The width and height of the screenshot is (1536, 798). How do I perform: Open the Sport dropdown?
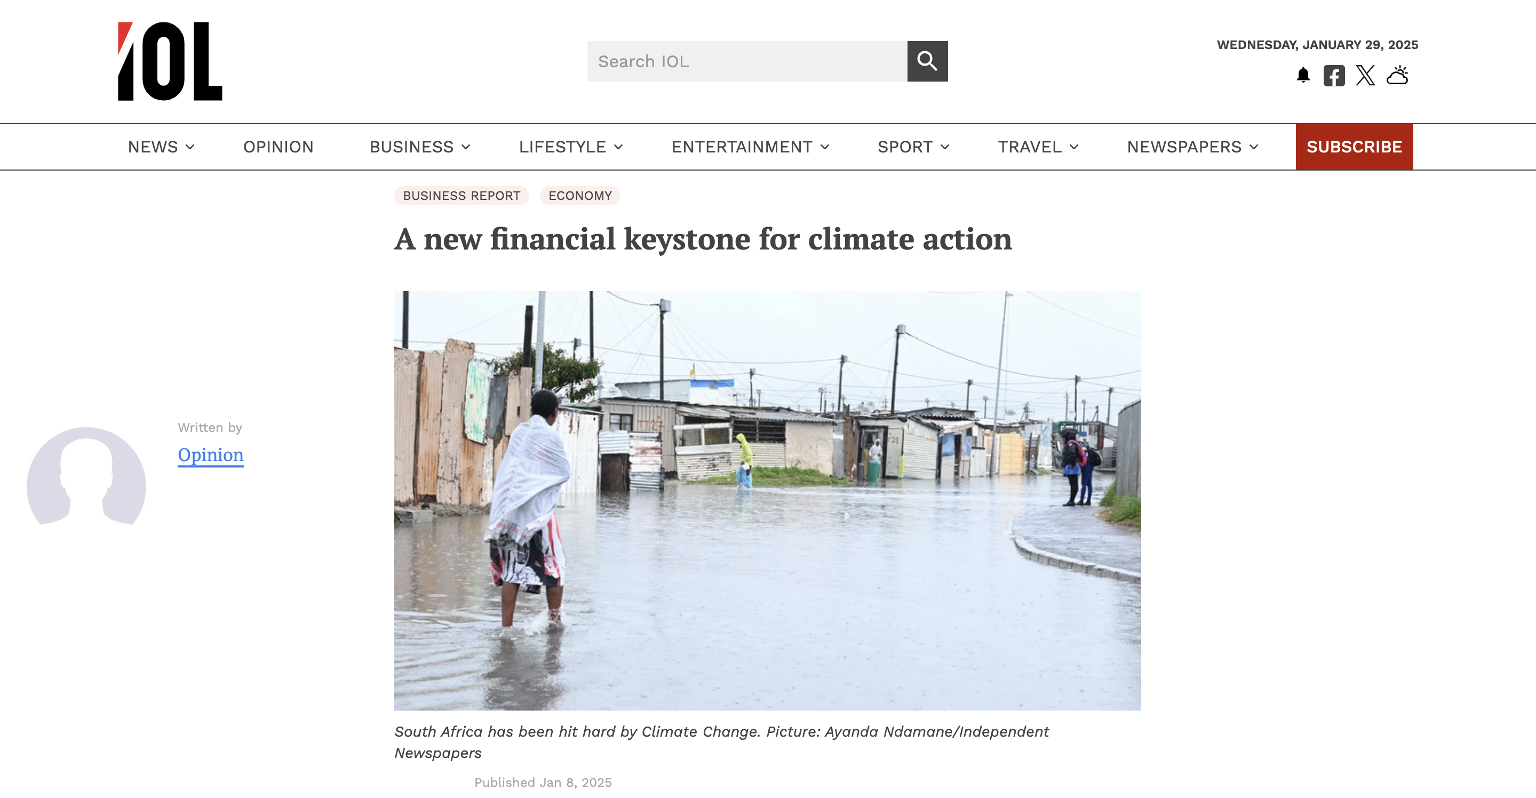tap(913, 147)
